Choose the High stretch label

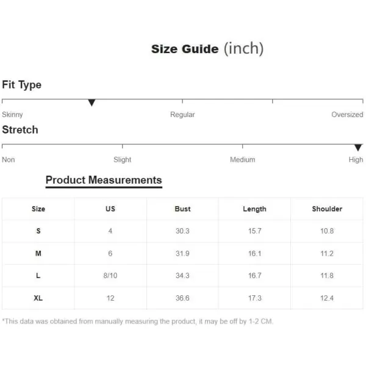(356, 160)
